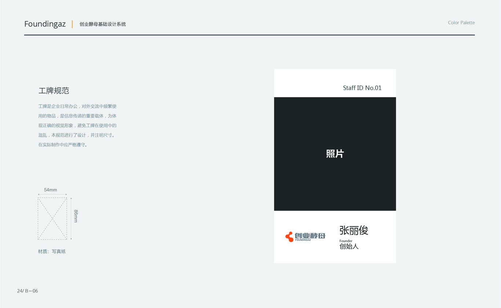Click the Founder title text

click(x=346, y=241)
